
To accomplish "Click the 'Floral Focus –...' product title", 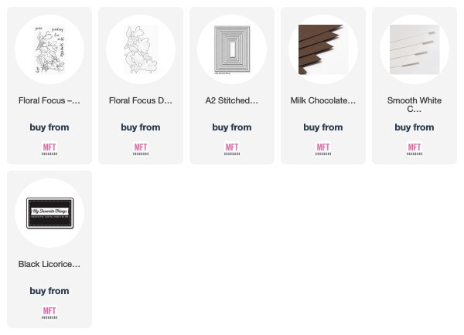I will tap(49, 101).
